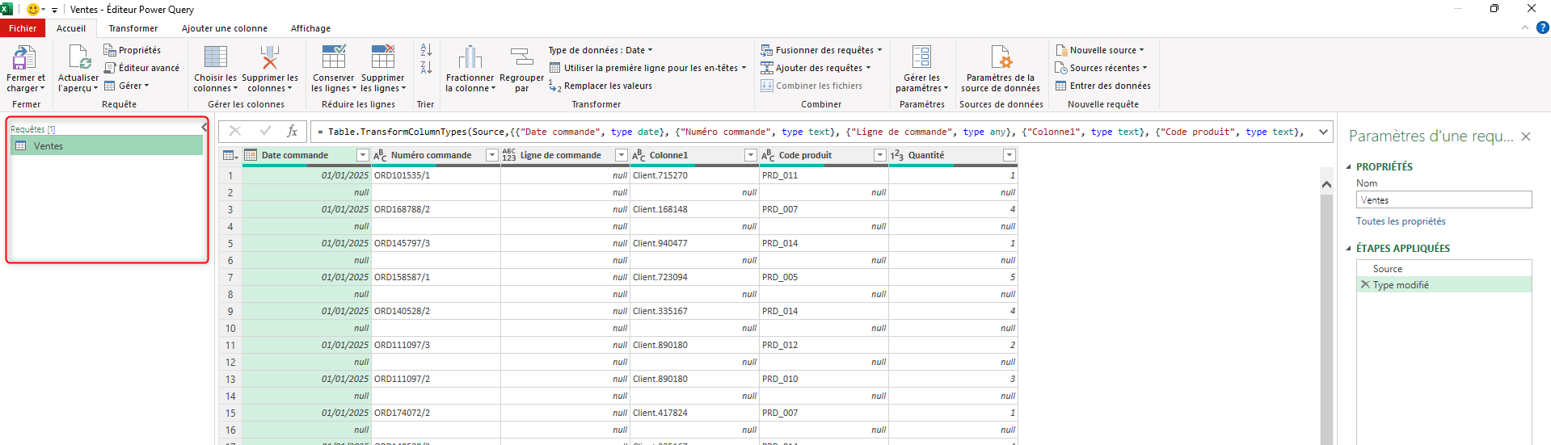This screenshot has height=445, width=1551.
Task: Click Supprimer les lignes icon
Action: (x=383, y=57)
